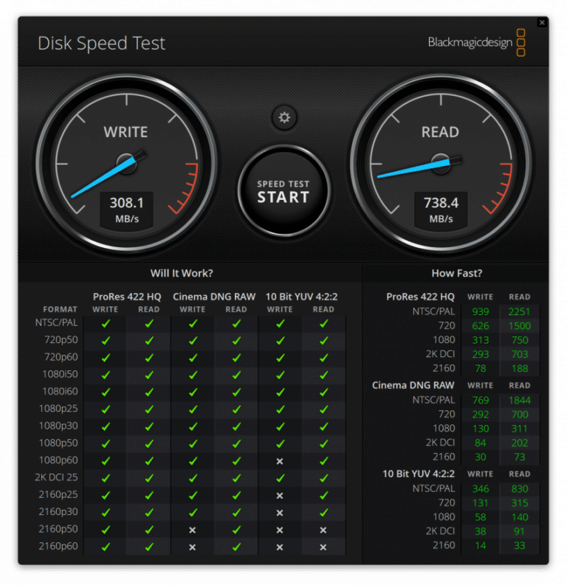Click the 1080i50 Cinema DNG write checkmark
Screen dimensions: 567x585
click(193, 375)
